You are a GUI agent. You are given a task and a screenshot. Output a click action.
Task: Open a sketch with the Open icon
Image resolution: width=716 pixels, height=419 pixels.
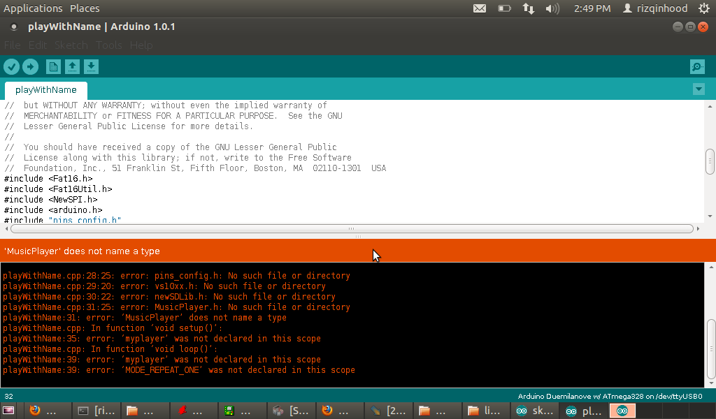[x=72, y=67]
